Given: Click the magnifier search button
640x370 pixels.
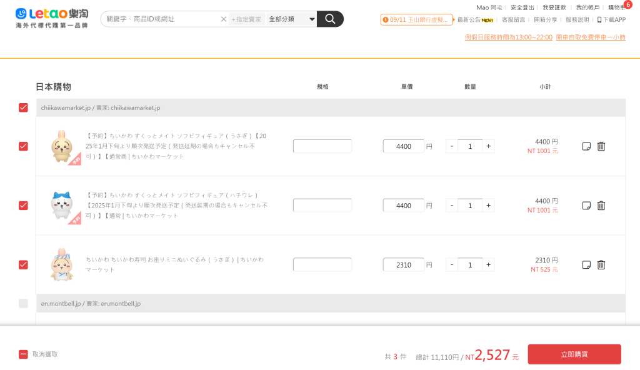Looking at the screenshot, I should 330,19.
